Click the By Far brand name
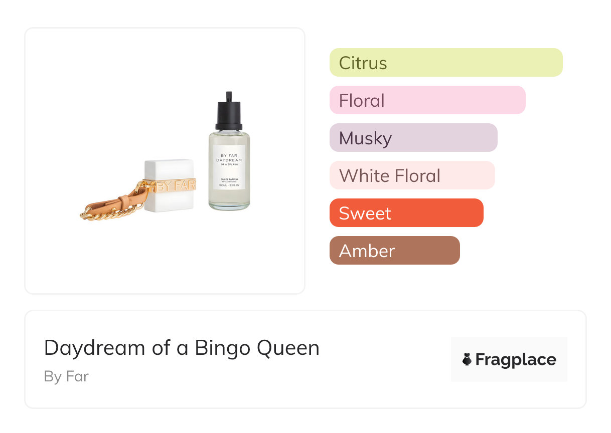Image resolution: width=611 pixels, height=433 pixels. (66, 376)
